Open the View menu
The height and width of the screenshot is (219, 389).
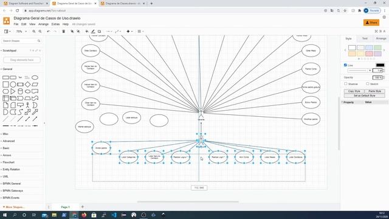click(32, 24)
